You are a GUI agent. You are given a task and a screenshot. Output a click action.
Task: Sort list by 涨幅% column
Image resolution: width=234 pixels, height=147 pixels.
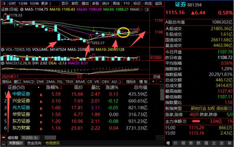pyautogui.click(x=53, y=87)
